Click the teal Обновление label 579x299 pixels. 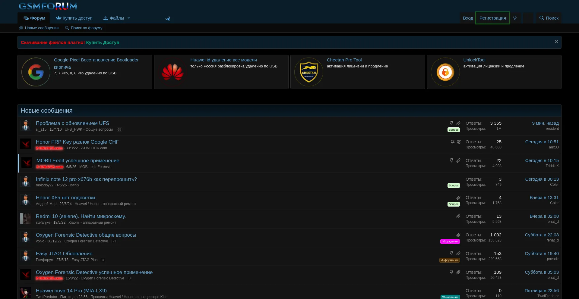[x=450, y=297]
